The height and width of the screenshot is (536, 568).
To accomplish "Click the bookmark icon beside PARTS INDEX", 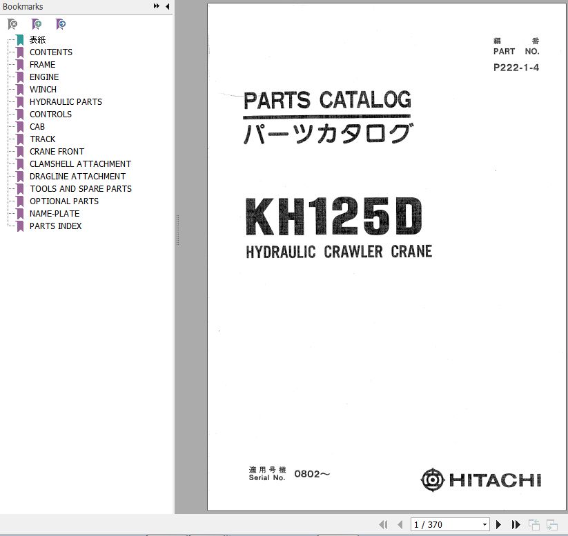I will 20,226.
